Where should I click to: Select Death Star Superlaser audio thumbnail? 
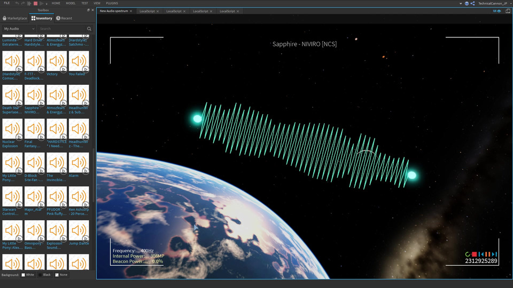12,95
